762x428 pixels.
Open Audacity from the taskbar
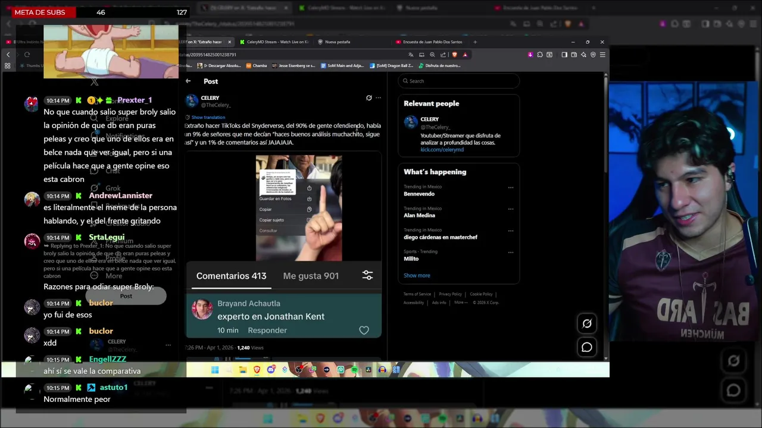click(x=382, y=370)
